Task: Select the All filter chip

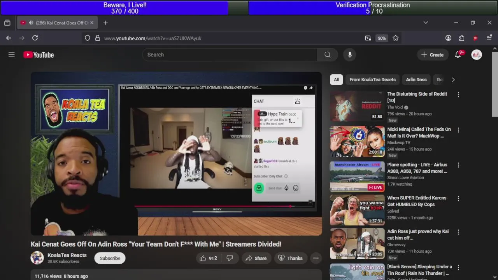Action: 337,80
